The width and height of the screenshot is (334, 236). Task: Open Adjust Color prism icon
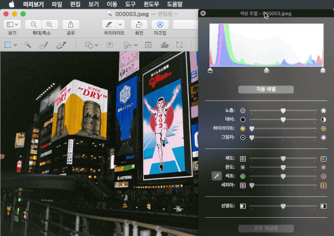click(164, 45)
